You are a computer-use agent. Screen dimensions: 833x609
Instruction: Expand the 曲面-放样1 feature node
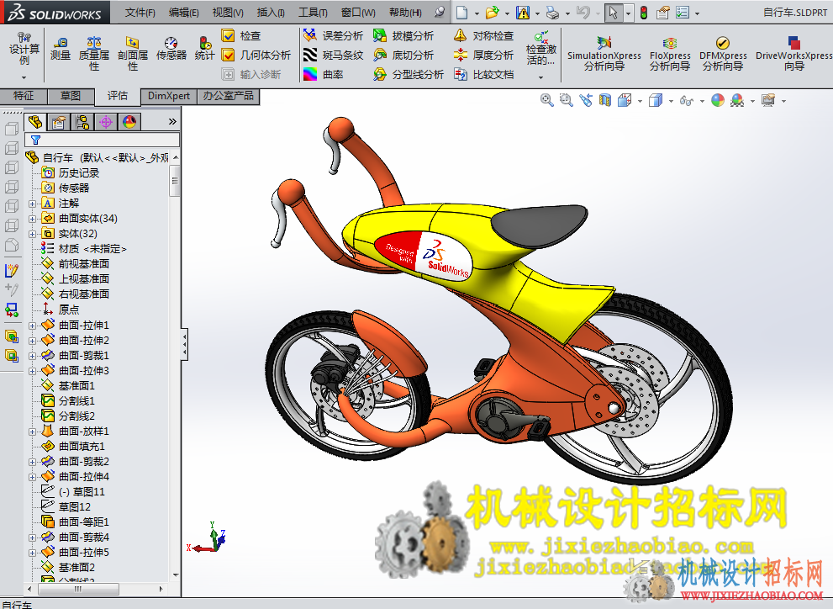(x=33, y=432)
